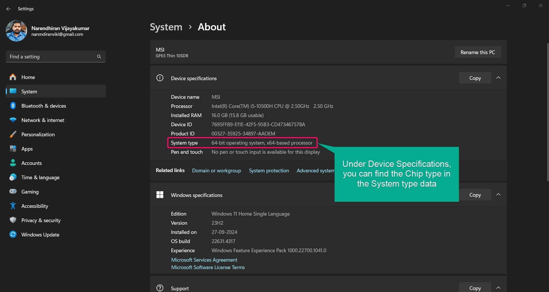Screen dimensions: 549x292
Task: Go to Network & internet settings
Action: point(56,120)
